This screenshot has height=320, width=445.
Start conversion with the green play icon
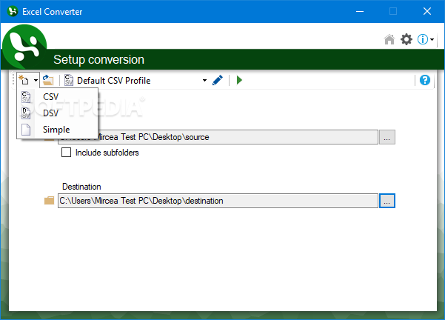(x=239, y=80)
